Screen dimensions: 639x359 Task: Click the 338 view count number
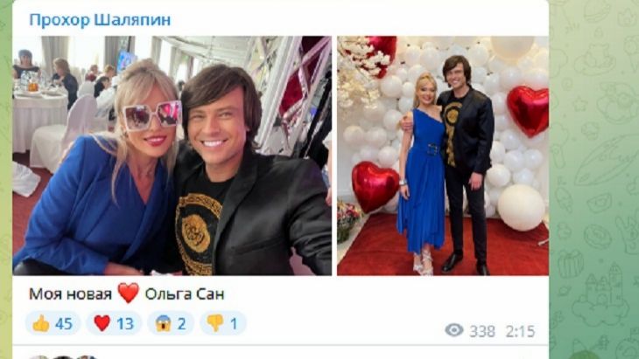point(482,331)
